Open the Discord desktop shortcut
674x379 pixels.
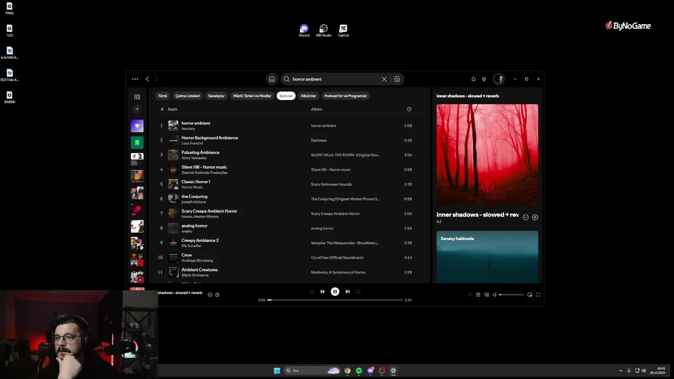tap(304, 31)
